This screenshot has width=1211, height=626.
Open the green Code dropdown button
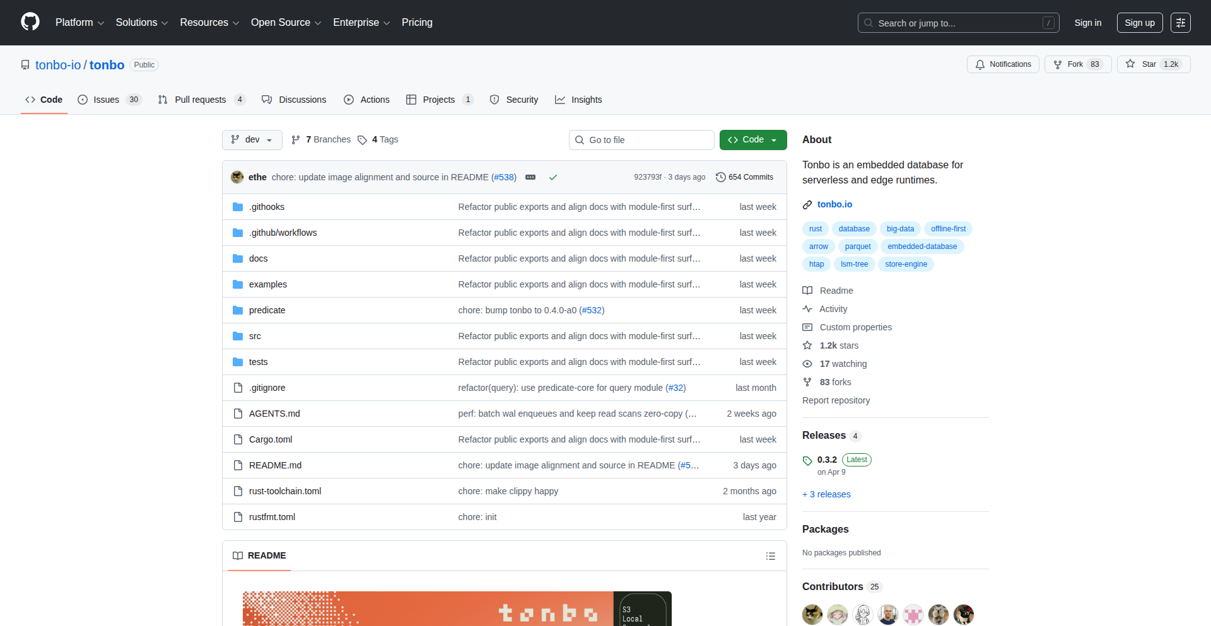(753, 140)
